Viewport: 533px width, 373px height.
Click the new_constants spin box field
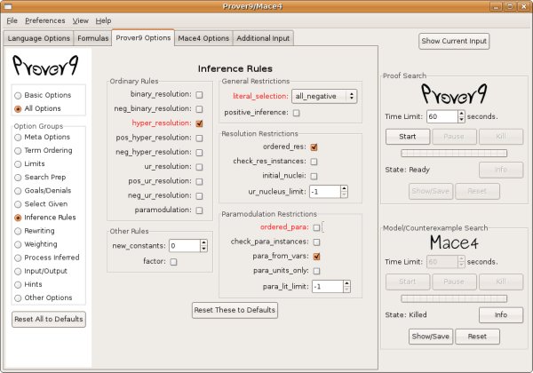[185, 246]
